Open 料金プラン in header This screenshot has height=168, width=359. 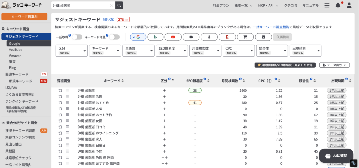click(x=221, y=6)
